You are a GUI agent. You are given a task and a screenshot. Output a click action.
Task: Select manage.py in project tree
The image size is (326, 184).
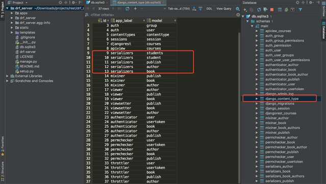pyautogui.click(x=28, y=62)
